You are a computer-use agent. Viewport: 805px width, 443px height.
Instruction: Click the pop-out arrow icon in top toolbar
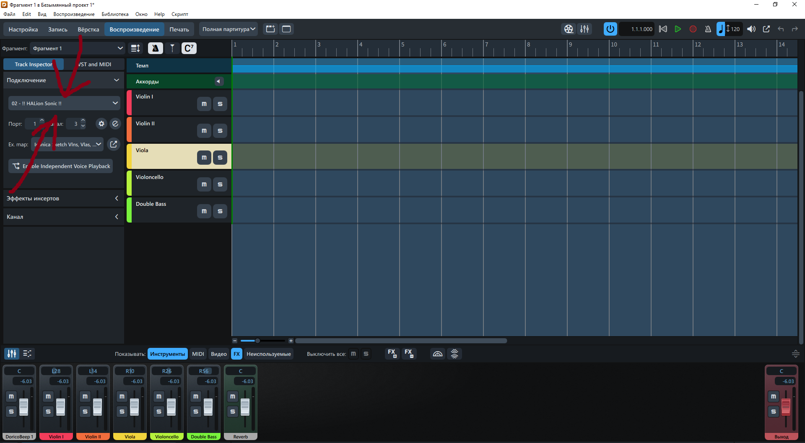[766, 29]
